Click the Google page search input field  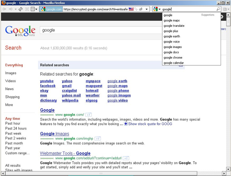[x=101, y=30]
